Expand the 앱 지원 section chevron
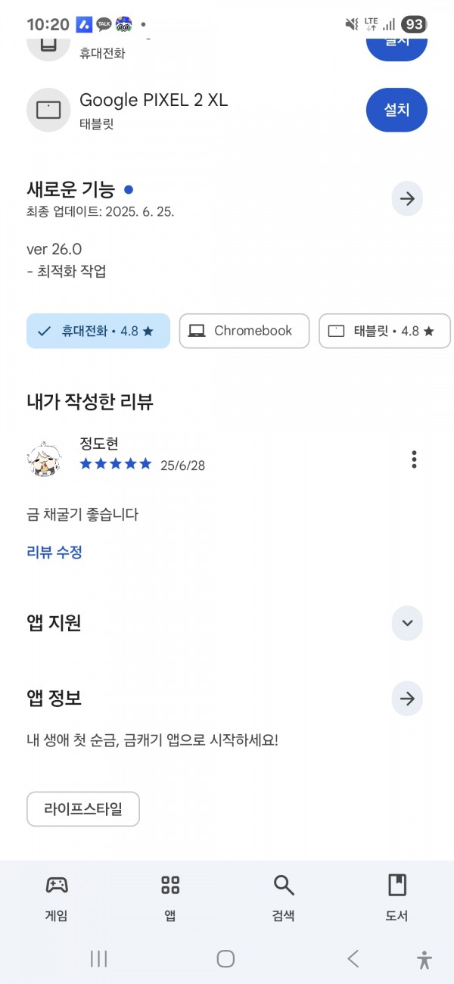The height and width of the screenshot is (984, 454). click(x=407, y=623)
